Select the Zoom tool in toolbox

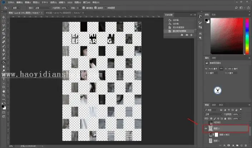coord(4,95)
